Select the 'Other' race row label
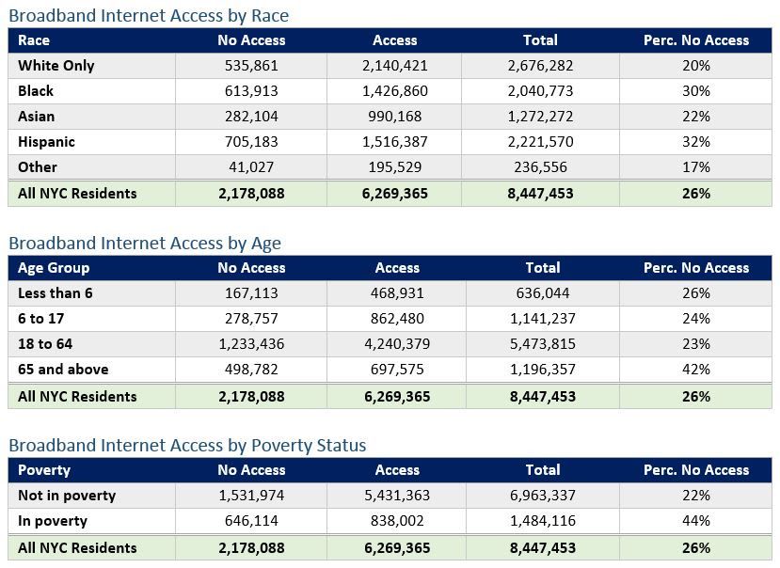Image resolution: width=780 pixels, height=568 pixels. pos(38,167)
